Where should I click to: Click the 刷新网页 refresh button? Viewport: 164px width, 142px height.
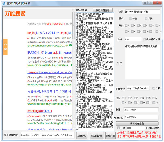pos(82,136)
